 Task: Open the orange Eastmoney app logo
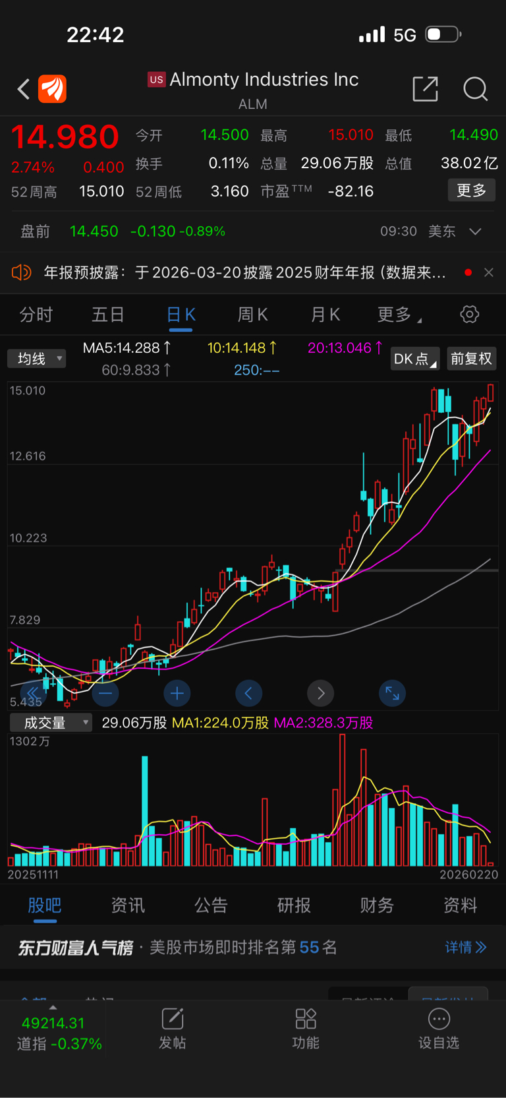coord(52,88)
